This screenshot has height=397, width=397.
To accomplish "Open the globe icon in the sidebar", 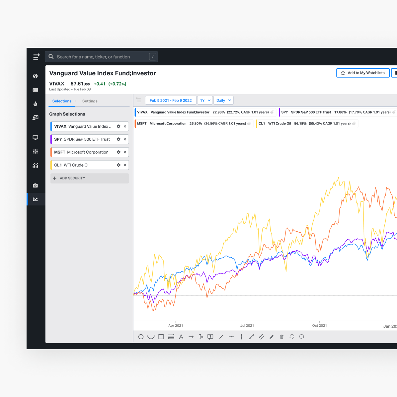I will coord(36,76).
